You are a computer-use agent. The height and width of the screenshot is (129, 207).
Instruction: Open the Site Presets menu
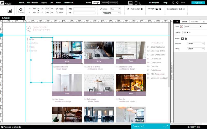coord(32,3)
